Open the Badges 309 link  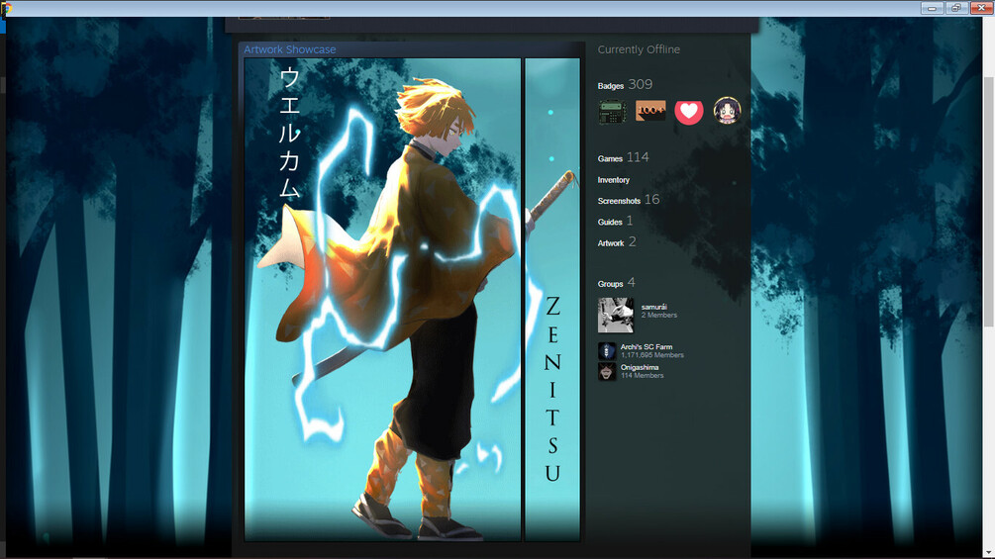point(625,84)
